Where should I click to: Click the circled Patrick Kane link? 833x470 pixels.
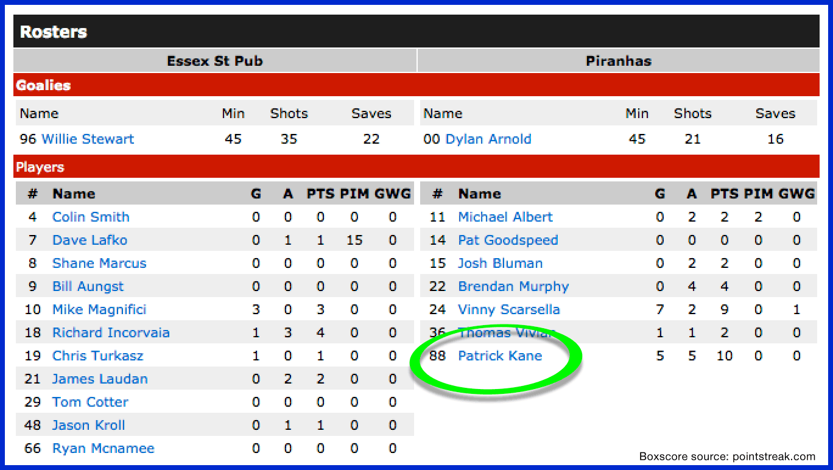pos(500,356)
